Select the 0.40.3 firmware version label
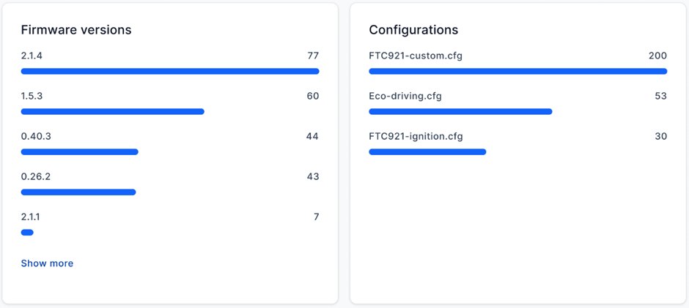689x308 pixels. point(36,136)
